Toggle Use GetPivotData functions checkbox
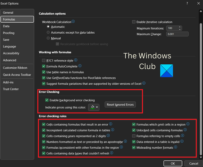 (x=43, y=78)
